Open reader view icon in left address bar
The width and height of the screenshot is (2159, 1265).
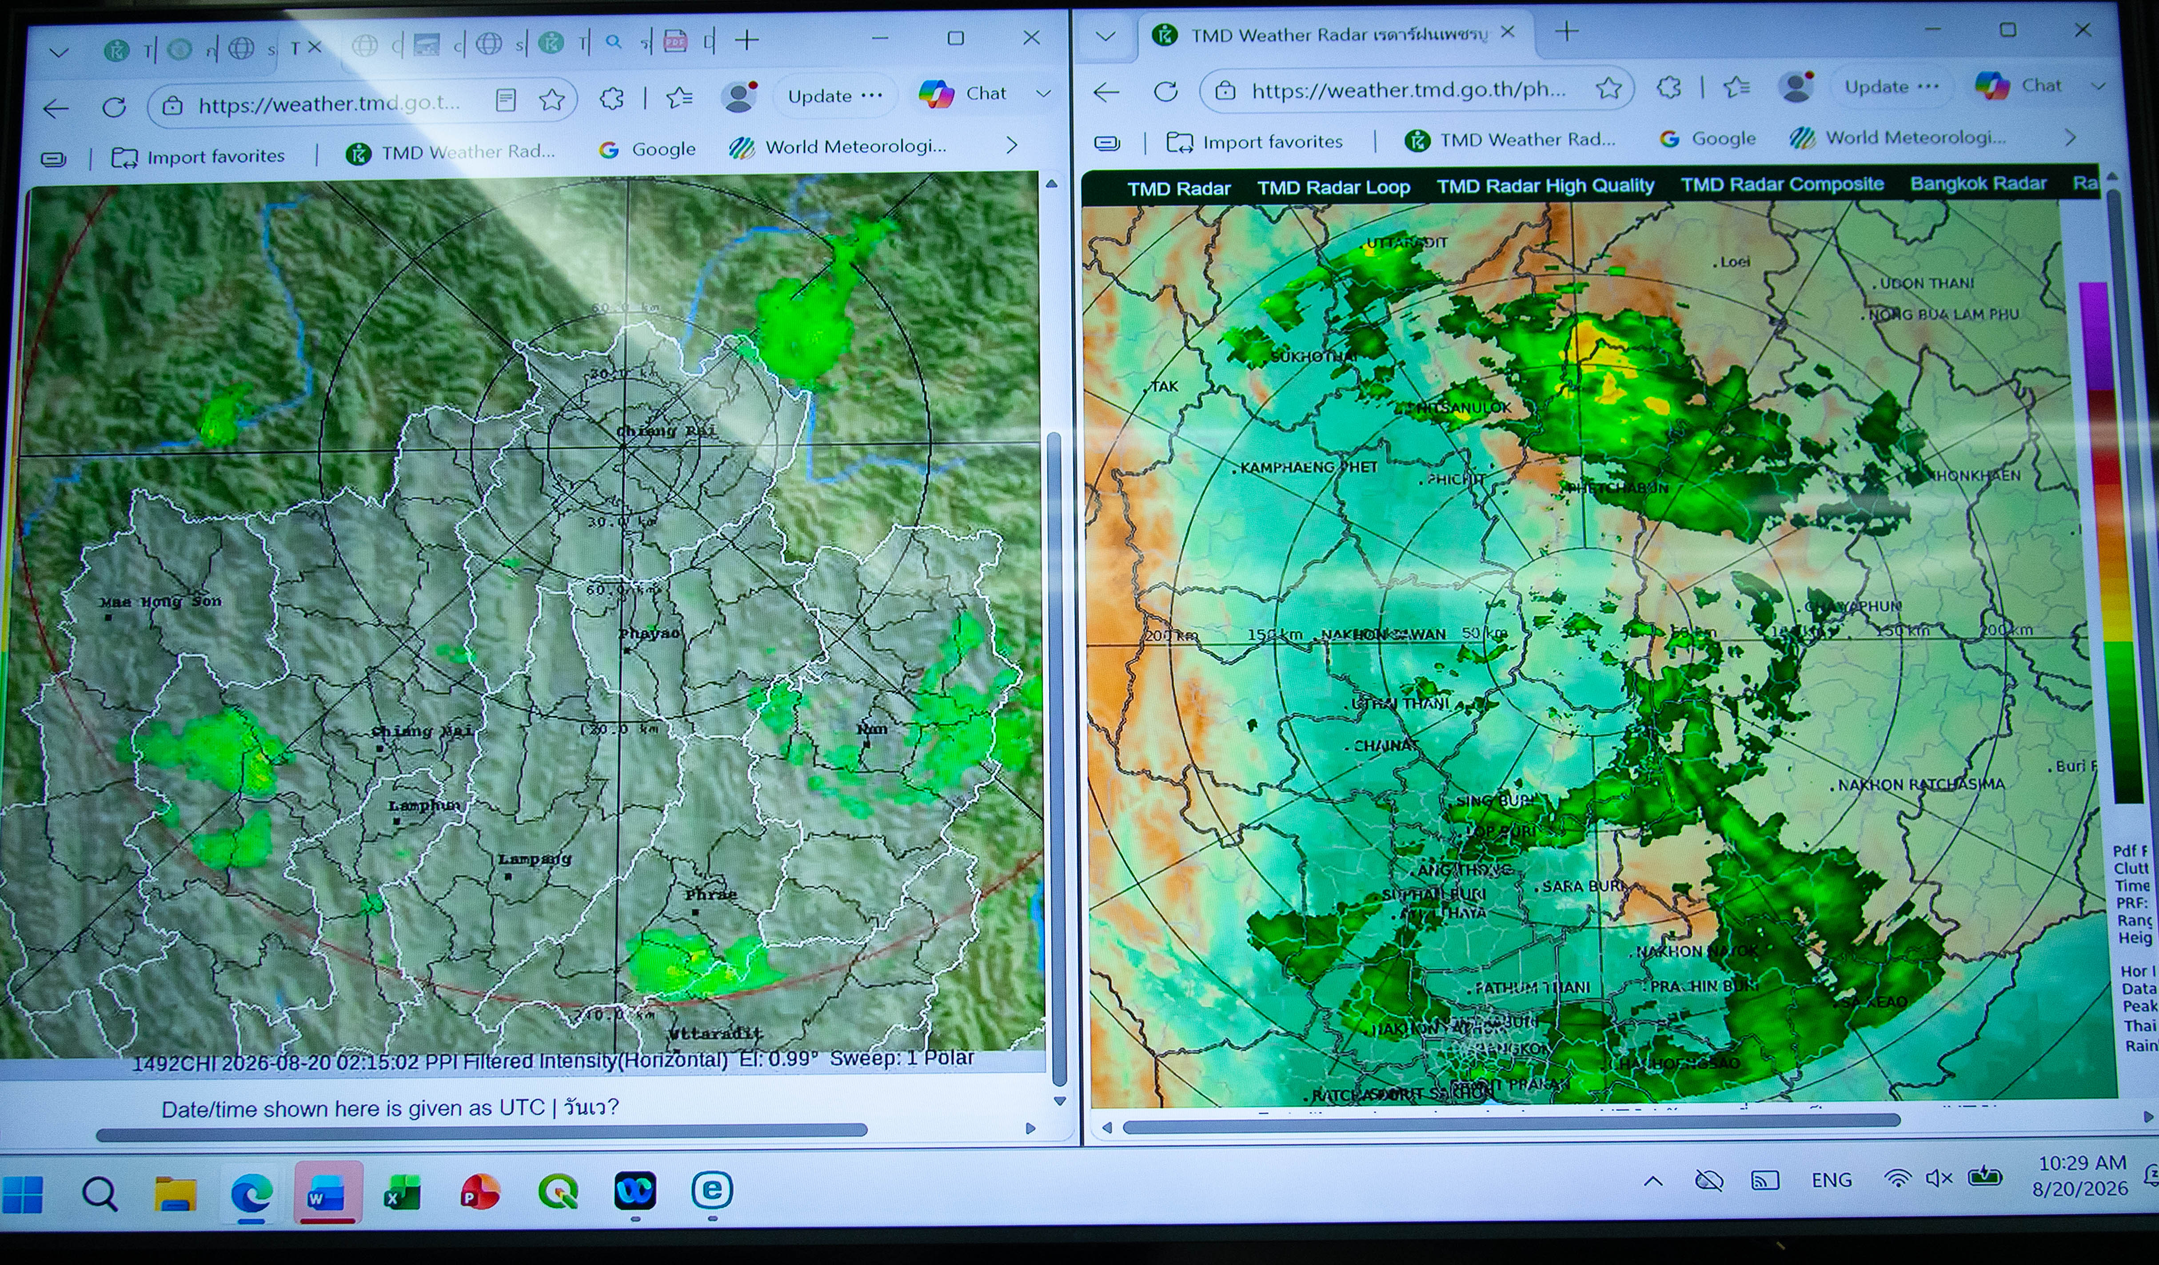pyautogui.click(x=506, y=101)
